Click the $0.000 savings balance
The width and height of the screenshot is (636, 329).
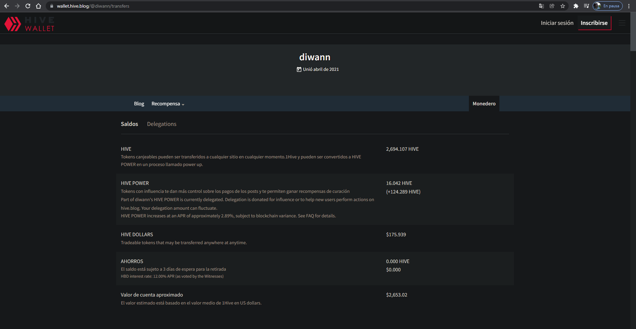(393, 270)
